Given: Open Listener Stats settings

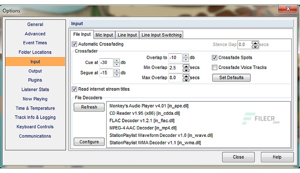Looking at the screenshot, I should [35, 90].
